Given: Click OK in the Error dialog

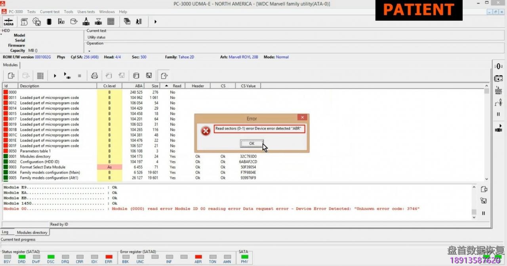Looking at the screenshot, I should point(252,143).
